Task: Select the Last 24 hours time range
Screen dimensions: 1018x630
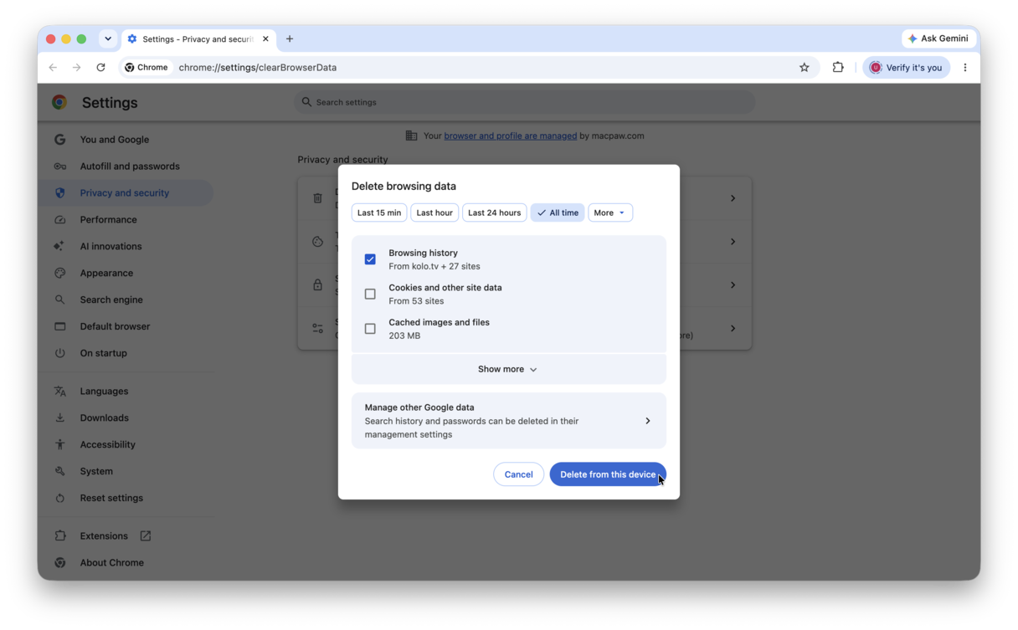Action: point(495,213)
